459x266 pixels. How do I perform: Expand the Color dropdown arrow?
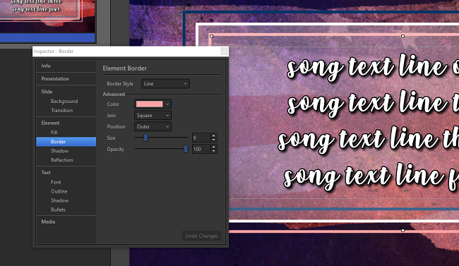[x=167, y=104]
